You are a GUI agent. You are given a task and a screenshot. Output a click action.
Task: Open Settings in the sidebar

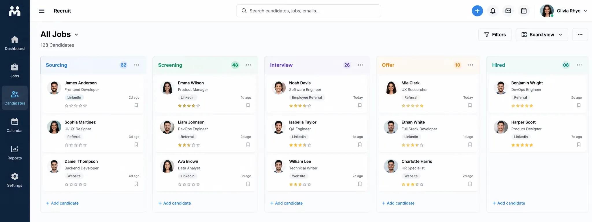tap(15, 180)
